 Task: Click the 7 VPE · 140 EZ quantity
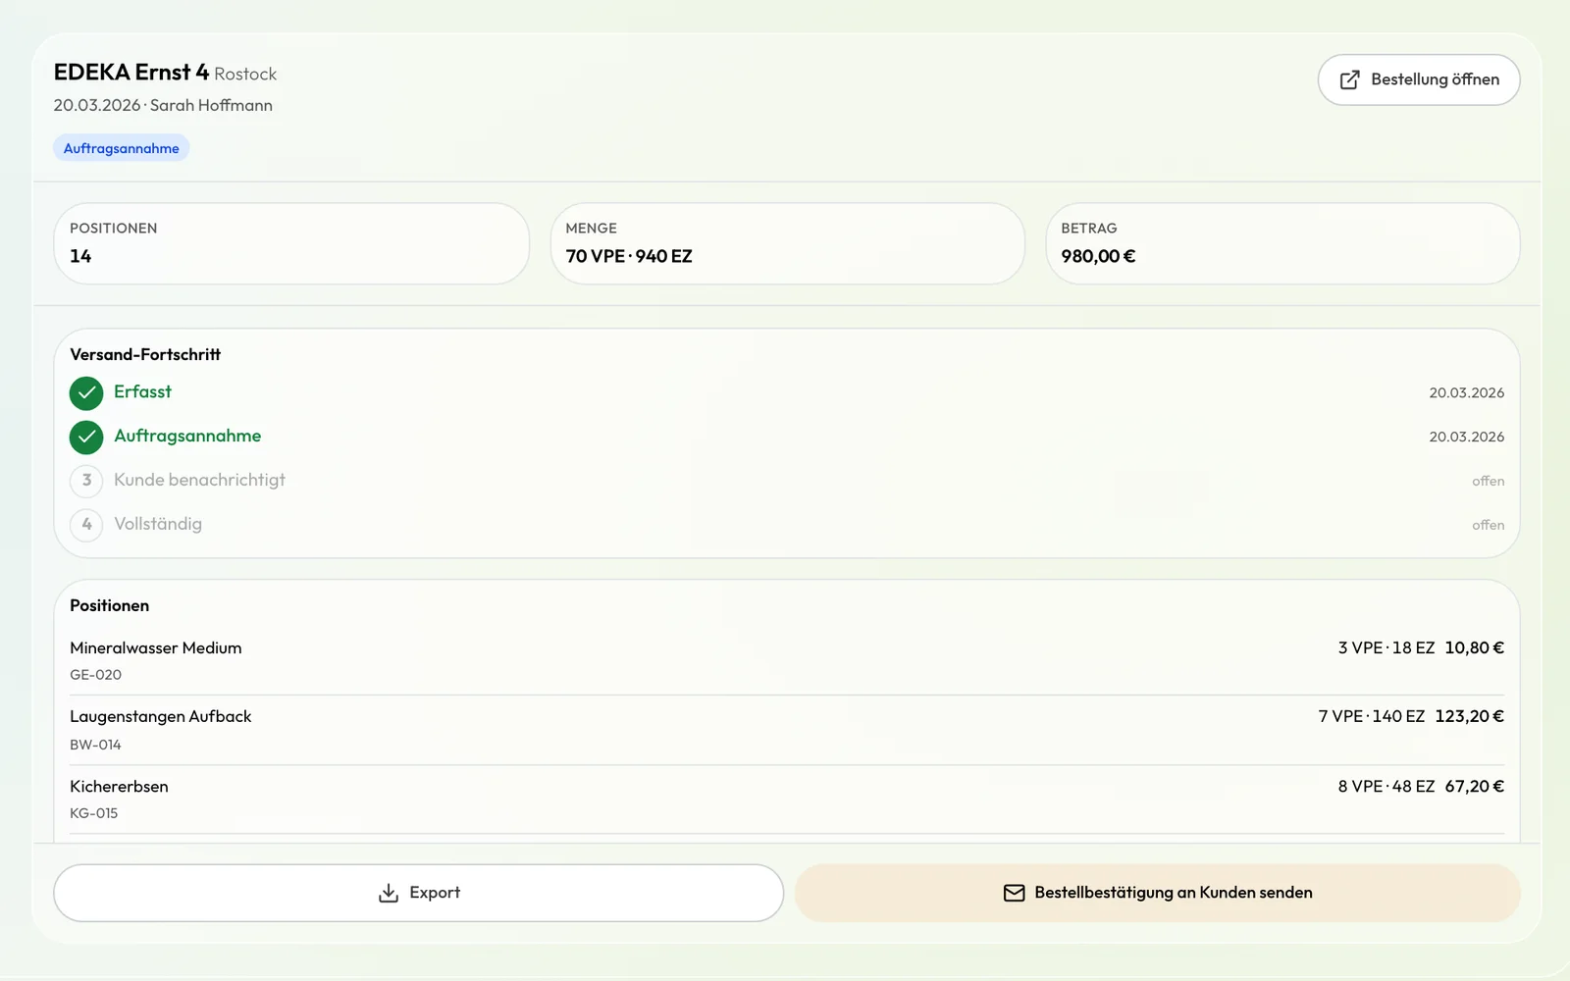tap(1372, 716)
